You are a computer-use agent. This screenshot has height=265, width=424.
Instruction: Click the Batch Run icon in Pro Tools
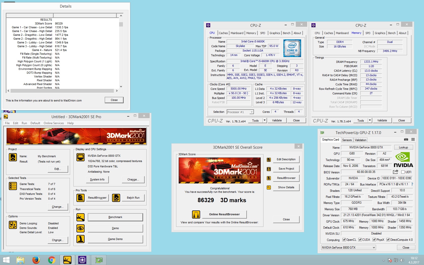(116, 198)
